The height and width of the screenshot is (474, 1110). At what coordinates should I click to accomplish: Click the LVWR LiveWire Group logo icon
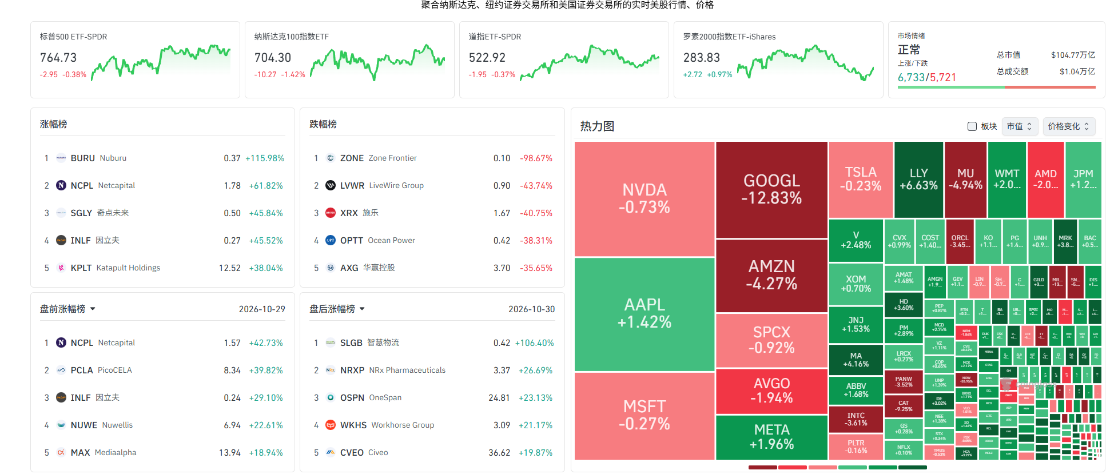(331, 186)
